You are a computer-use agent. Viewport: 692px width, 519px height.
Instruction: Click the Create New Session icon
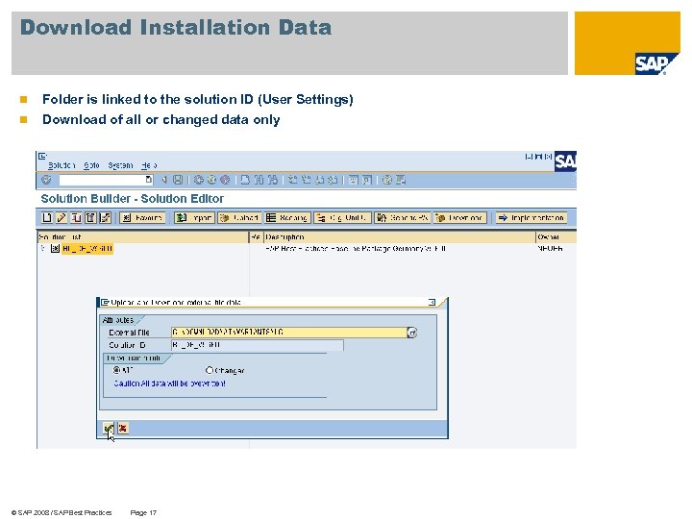pyautogui.click(x=353, y=180)
